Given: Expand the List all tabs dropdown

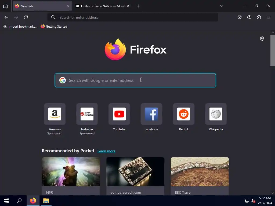Looking at the screenshot, I should click(x=222, y=6).
